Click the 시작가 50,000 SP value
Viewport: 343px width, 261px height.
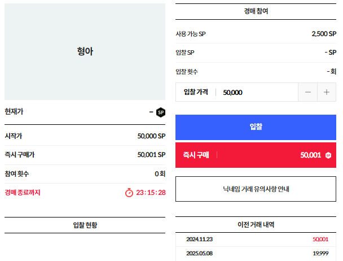point(151,136)
